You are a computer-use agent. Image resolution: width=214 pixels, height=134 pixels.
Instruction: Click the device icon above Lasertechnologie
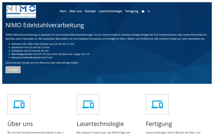[x=88, y=104]
